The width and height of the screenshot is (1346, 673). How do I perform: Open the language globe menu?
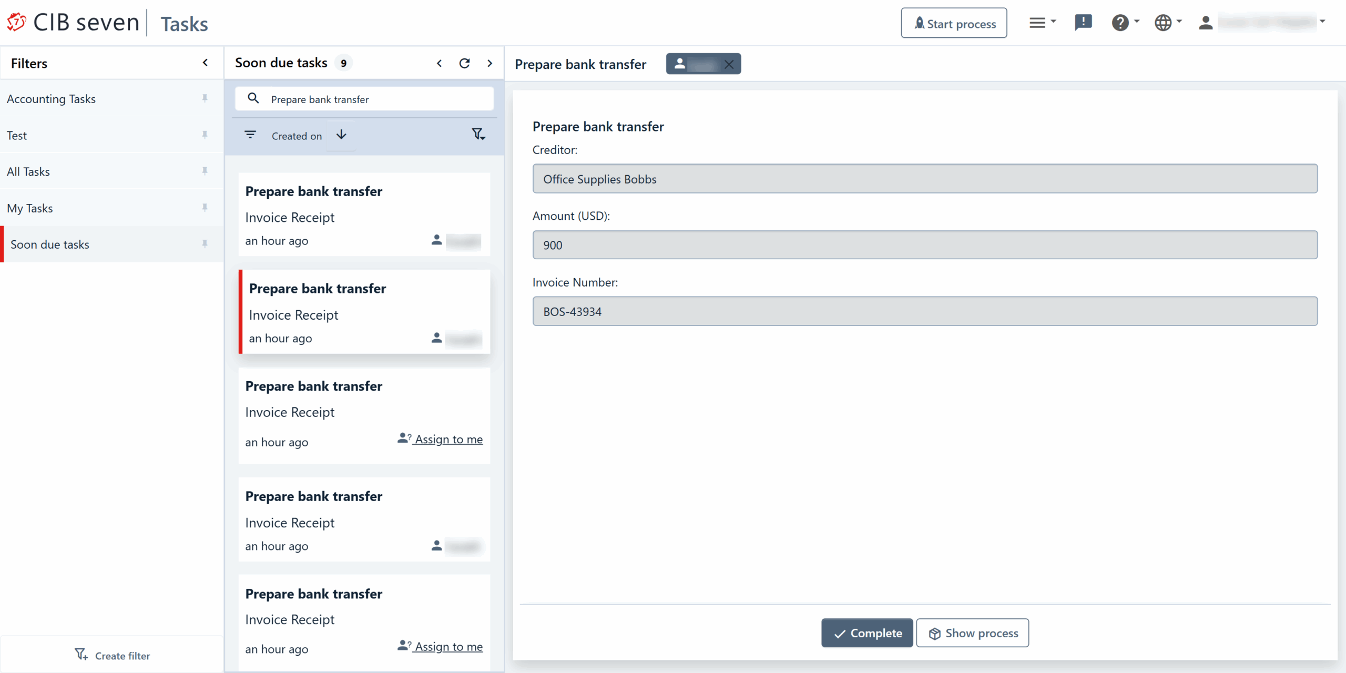[1168, 23]
